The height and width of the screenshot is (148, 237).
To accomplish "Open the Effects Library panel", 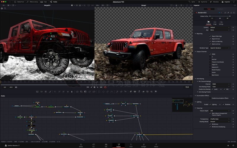I will pos(32,2).
